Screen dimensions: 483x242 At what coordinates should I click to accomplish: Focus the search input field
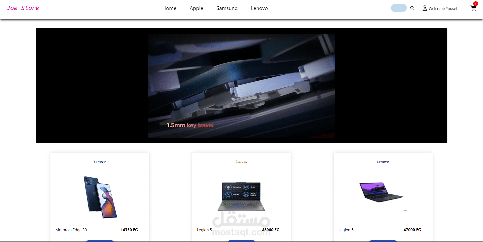pyautogui.click(x=399, y=8)
